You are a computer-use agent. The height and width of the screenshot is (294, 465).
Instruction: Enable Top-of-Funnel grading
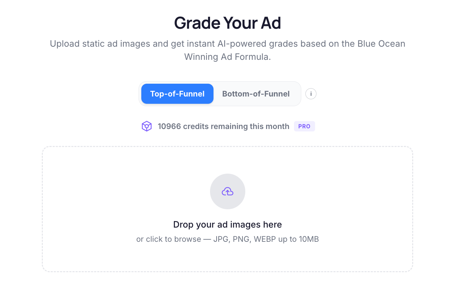[177, 94]
